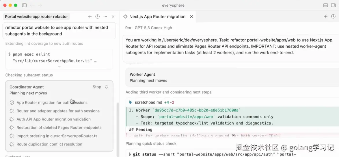The width and height of the screenshot is (339, 157).
Task: Close the left chat panel
Action: click(113, 17)
